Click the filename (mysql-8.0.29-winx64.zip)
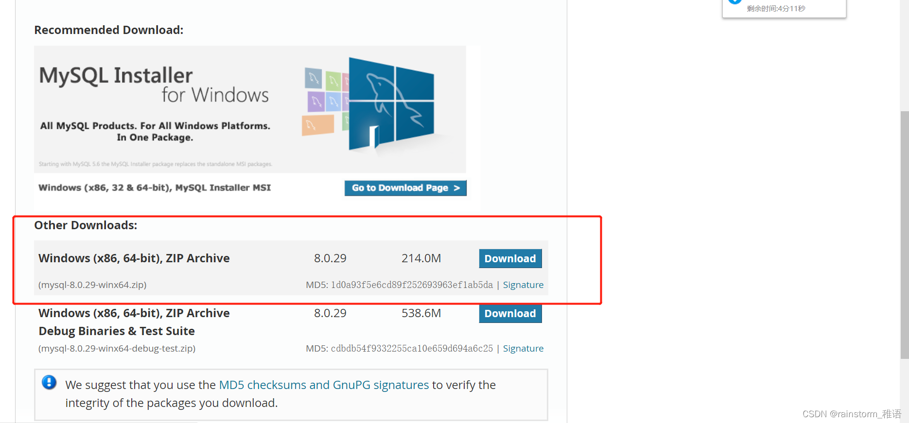The width and height of the screenshot is (909, 423). click(x=92, y=285)
